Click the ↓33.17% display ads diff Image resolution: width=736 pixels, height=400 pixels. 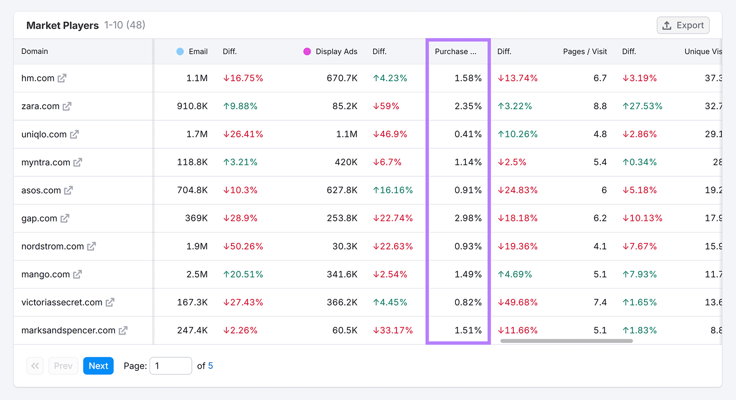point(393,330)
